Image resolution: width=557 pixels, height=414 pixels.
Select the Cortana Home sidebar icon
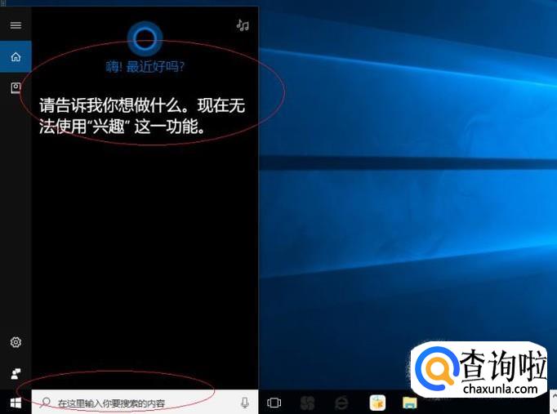point(16,57)
